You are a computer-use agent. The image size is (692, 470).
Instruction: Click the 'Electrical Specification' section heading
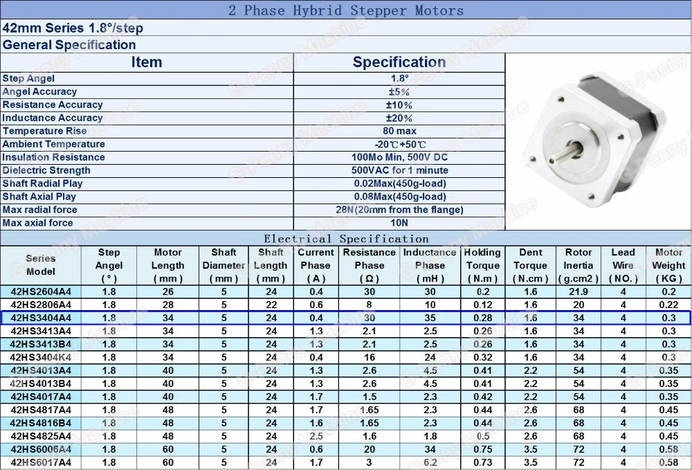tap(346, 239)
